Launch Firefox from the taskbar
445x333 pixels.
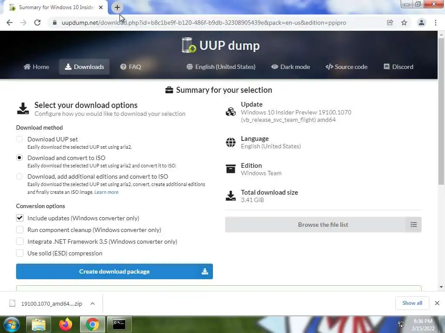click(66, 324)
